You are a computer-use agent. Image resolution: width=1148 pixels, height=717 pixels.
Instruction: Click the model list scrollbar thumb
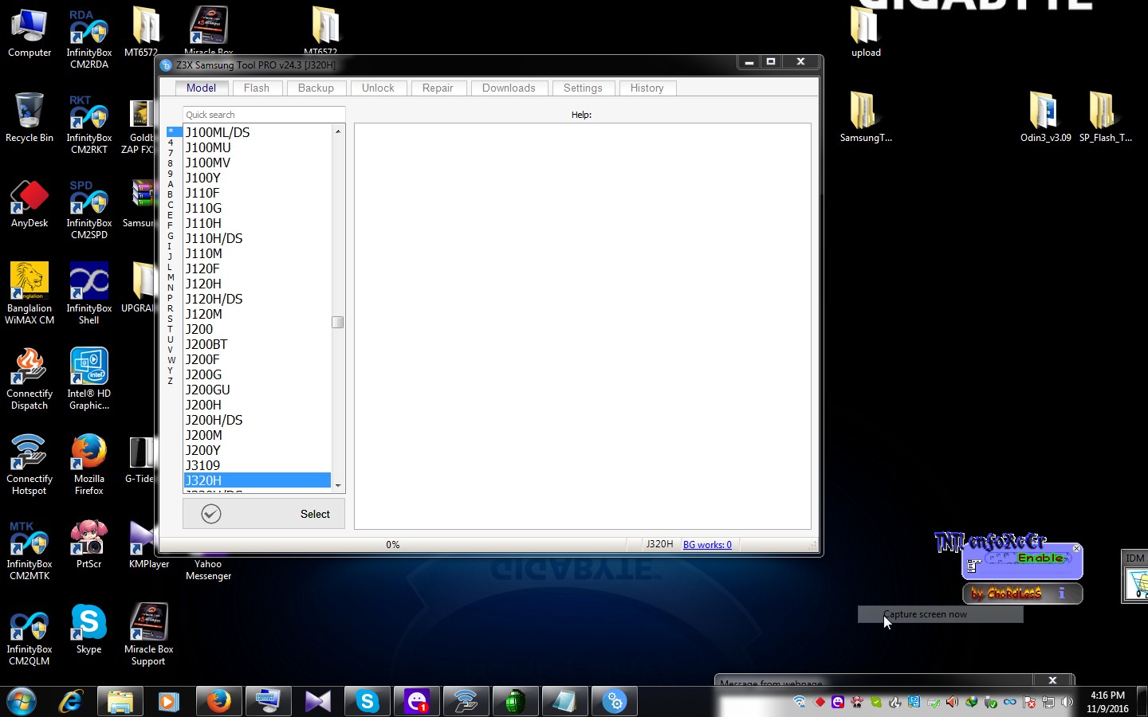click(338, 323)
